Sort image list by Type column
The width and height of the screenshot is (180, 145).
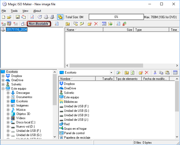pos(151,30)
